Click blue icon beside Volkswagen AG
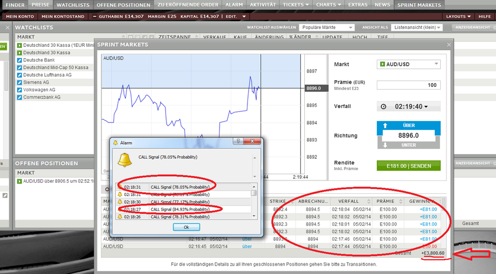This screenshot has width=496, height=274. click(x=20, y=90)
